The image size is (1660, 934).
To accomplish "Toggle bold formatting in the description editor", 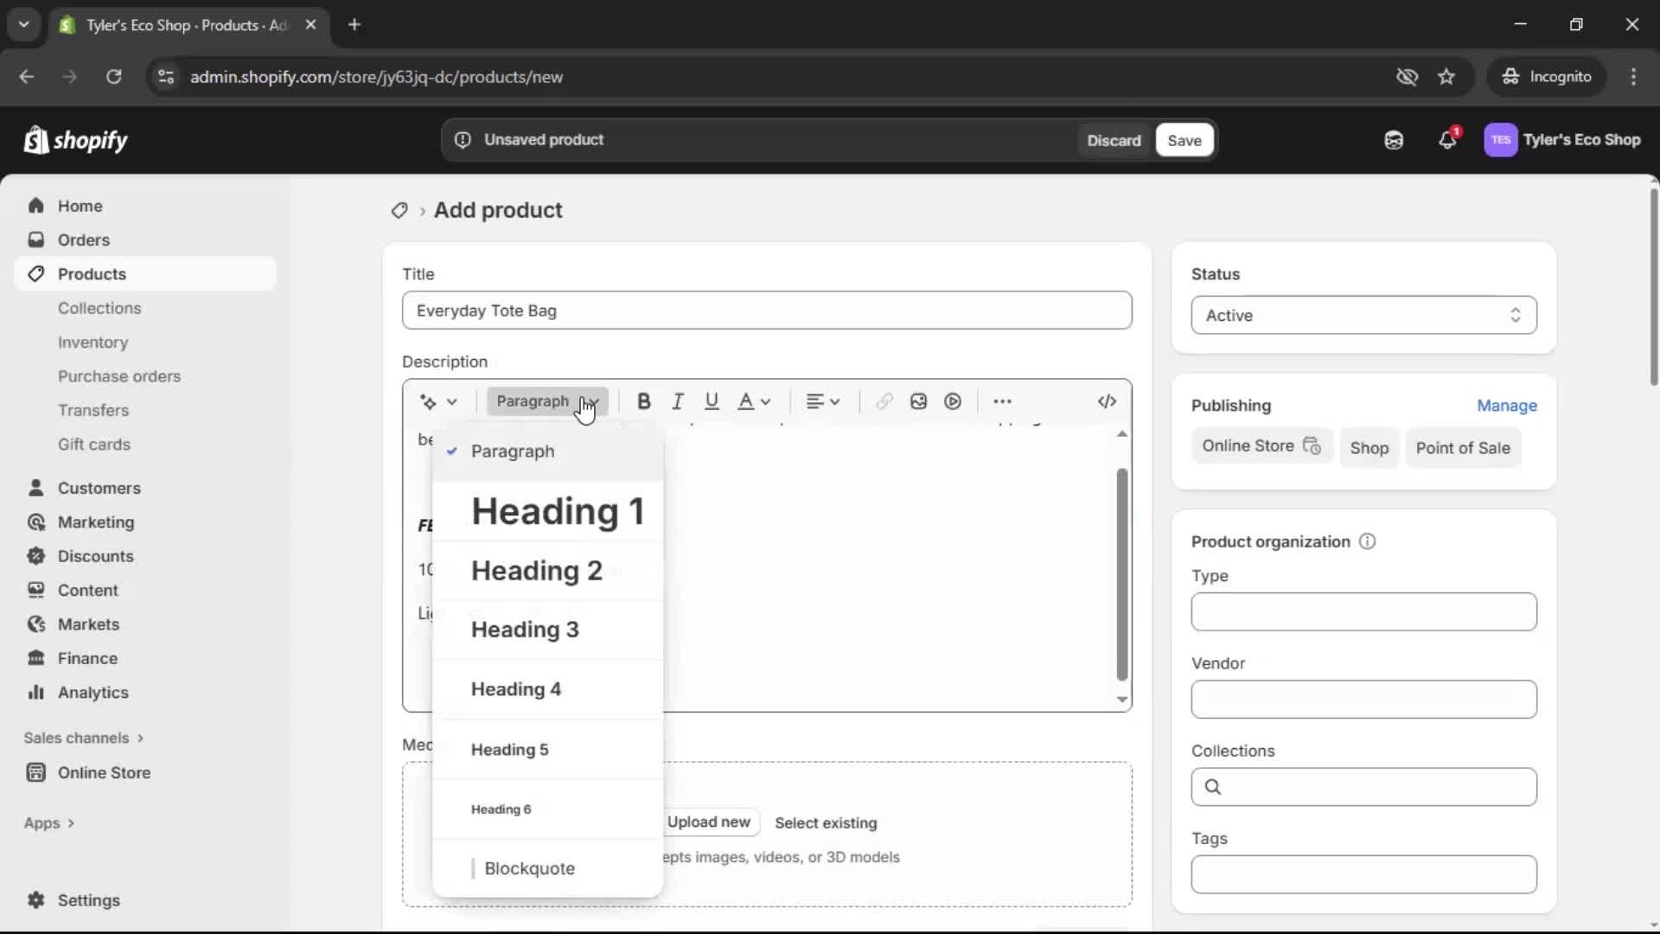I will click(x=644, y=401).
